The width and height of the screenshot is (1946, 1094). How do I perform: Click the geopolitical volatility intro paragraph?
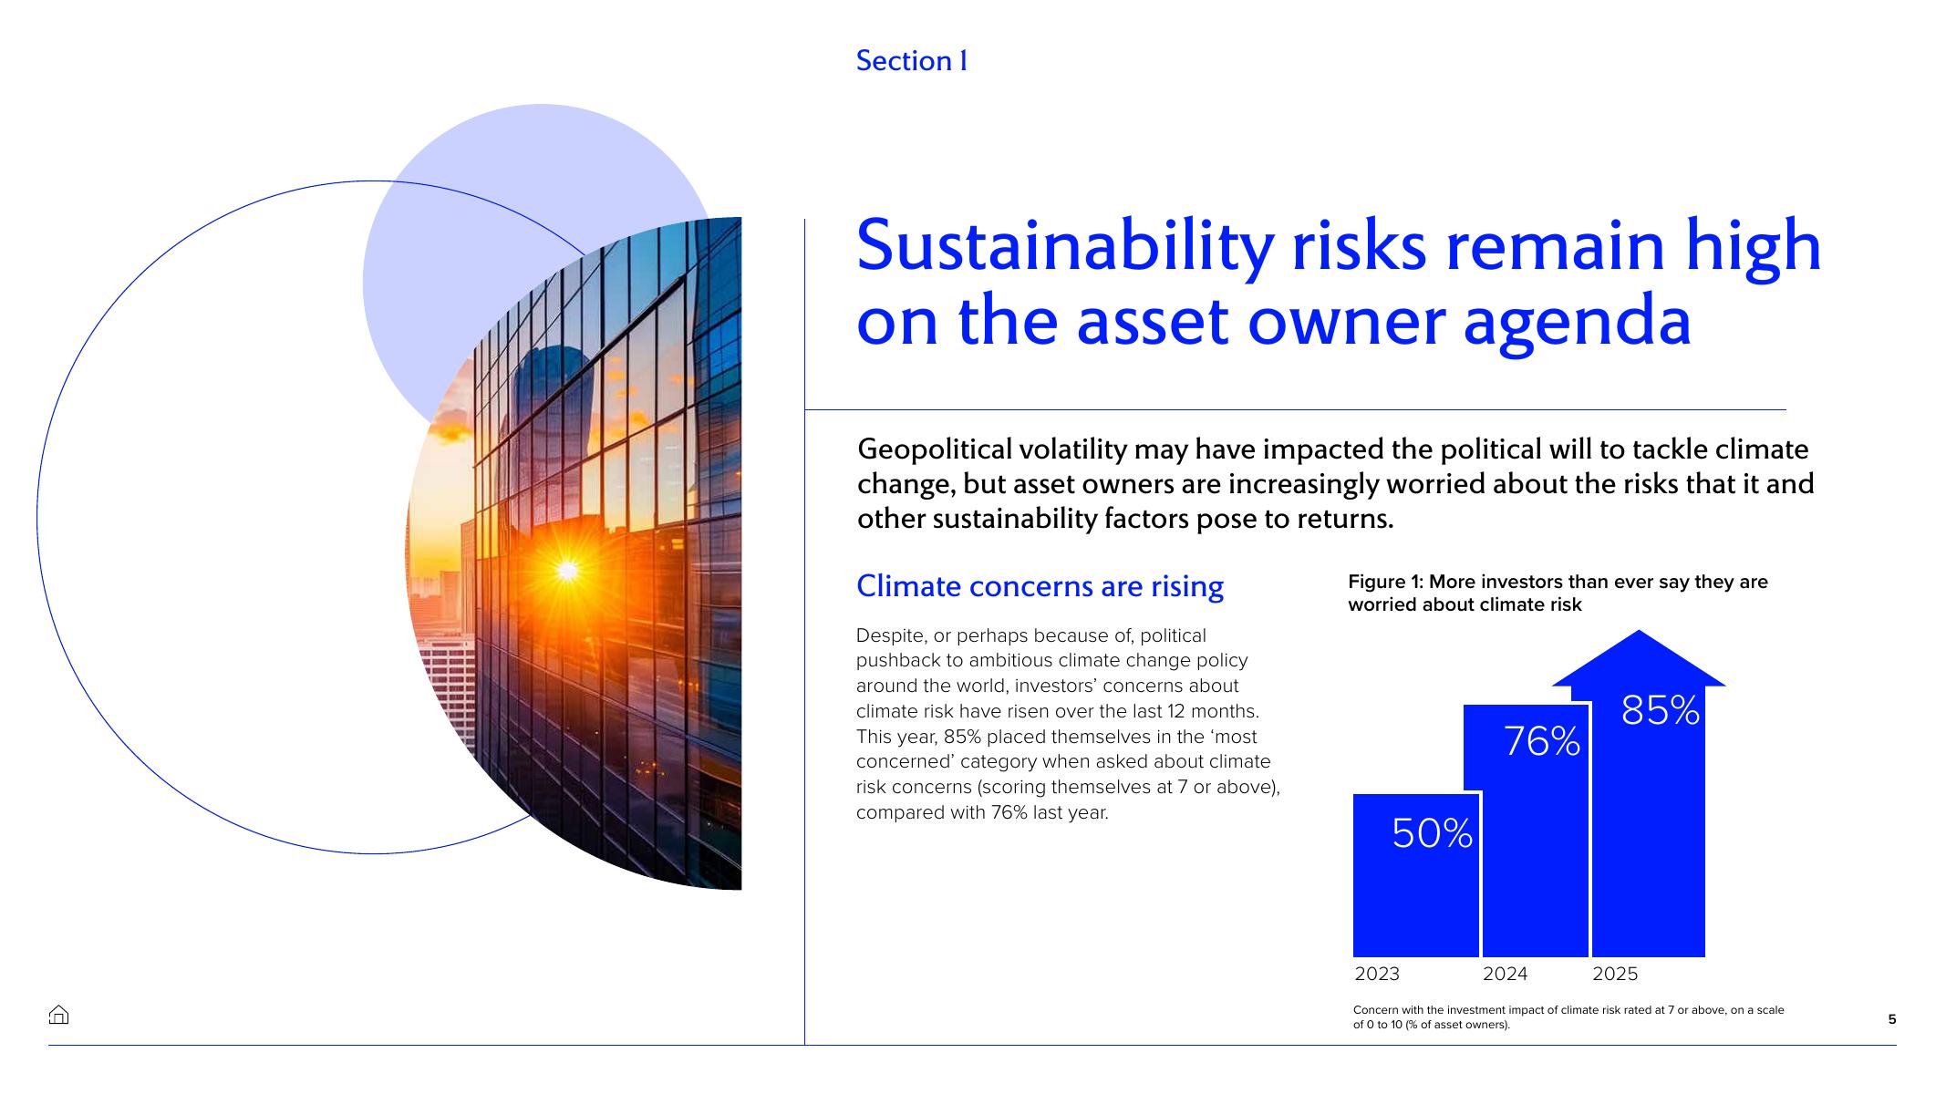click(x=1334, y=484)
